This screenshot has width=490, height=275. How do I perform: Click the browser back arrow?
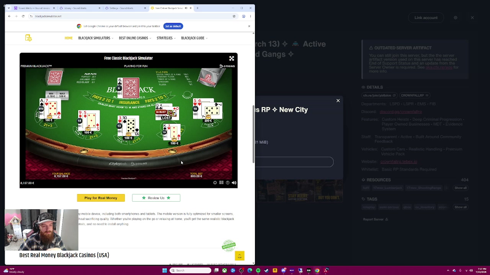(x=9, y=16)
